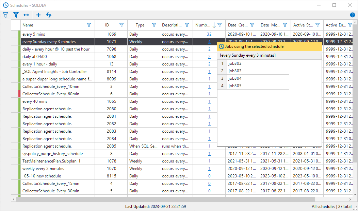Viewport: 358px width, 211px height.
Task: Click the red status indicator for CollectorSchedule_Every_60min
Action: pyautogui.click(x=19, y=94)
